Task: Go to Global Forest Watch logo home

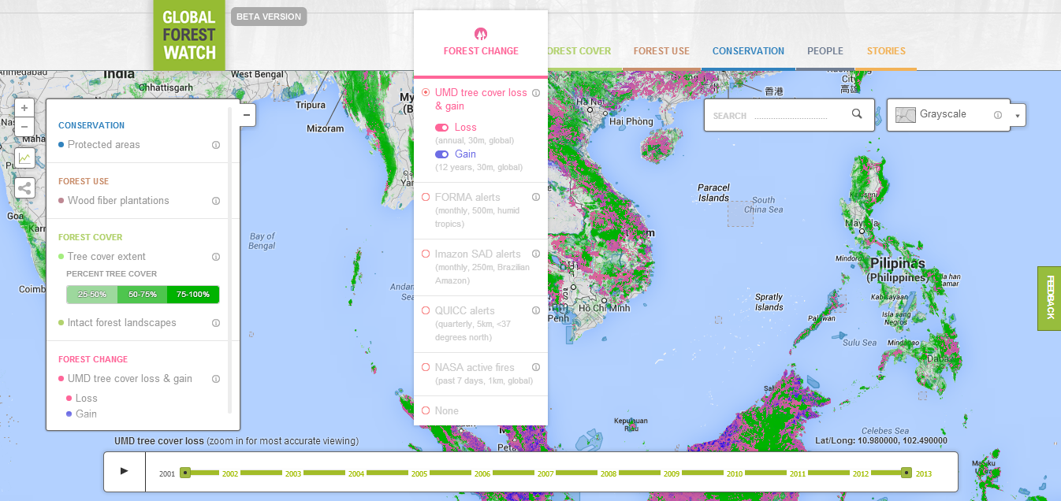Action: click(x=189, y=35)
